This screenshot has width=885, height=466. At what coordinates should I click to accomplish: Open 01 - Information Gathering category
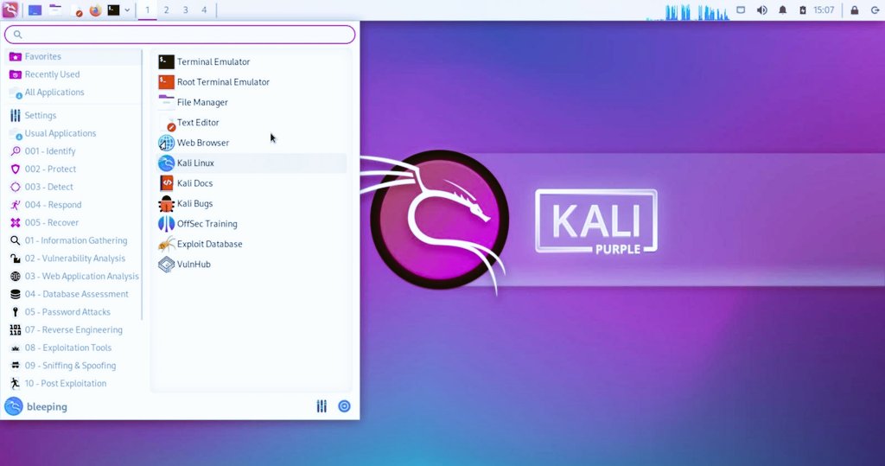click(x=73, y=240)
